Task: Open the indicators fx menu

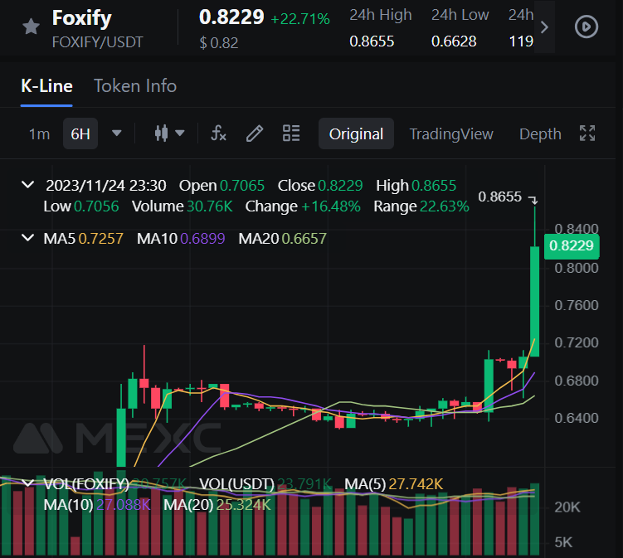Action: point(218,133)
